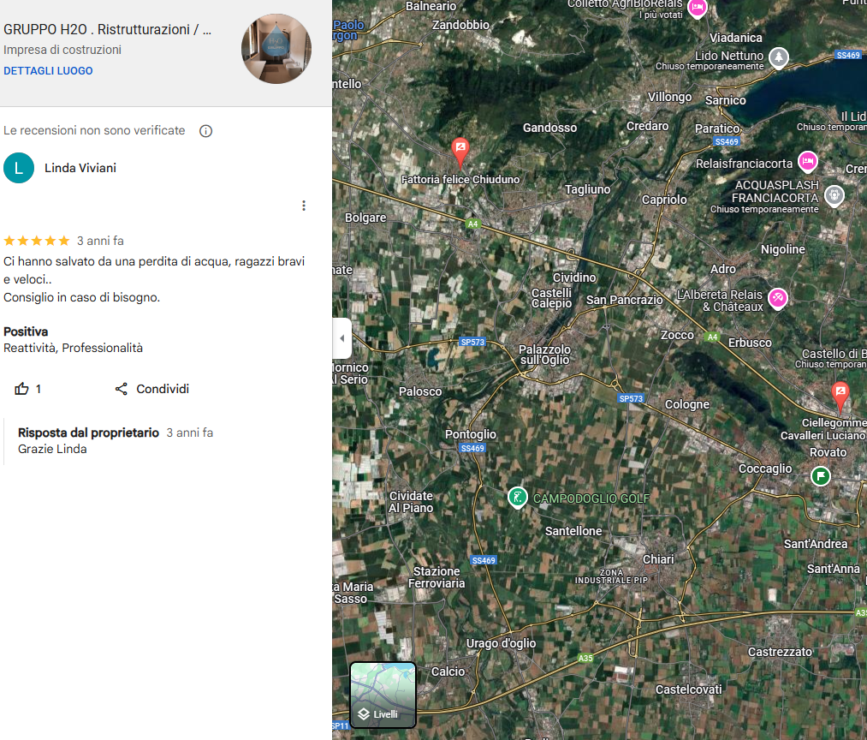Open Linda Viviani's profile avatar
The height and width of the screenshot is (740, 867).
click(19, 168)
